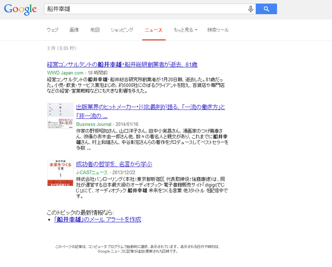Click the WWD article snippet text
The height and width of the screenshot is (267, 332).
tap(136, 85)
